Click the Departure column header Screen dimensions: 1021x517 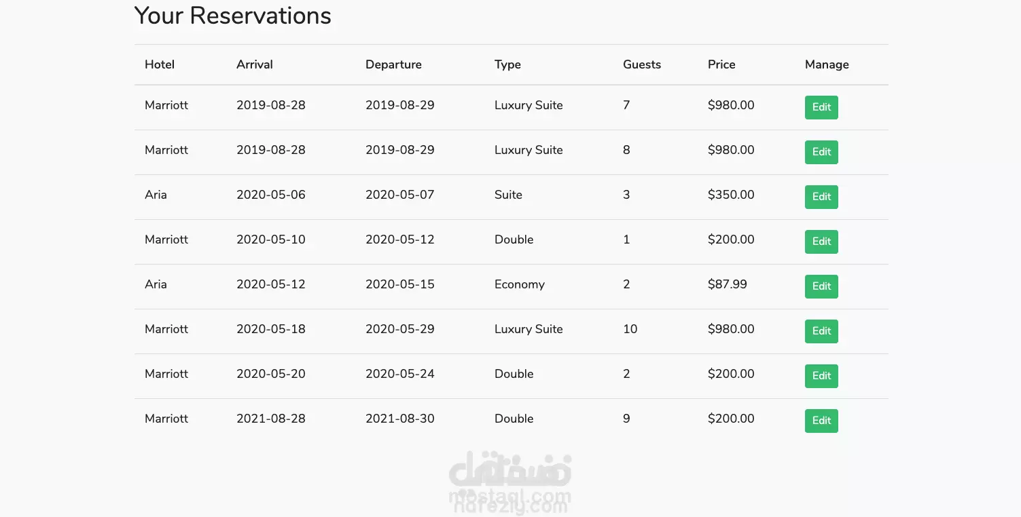point(393,64)
